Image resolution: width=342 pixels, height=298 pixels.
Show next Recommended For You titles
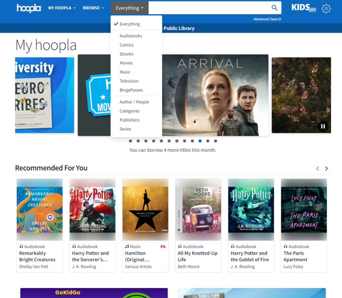click(326, 168)
